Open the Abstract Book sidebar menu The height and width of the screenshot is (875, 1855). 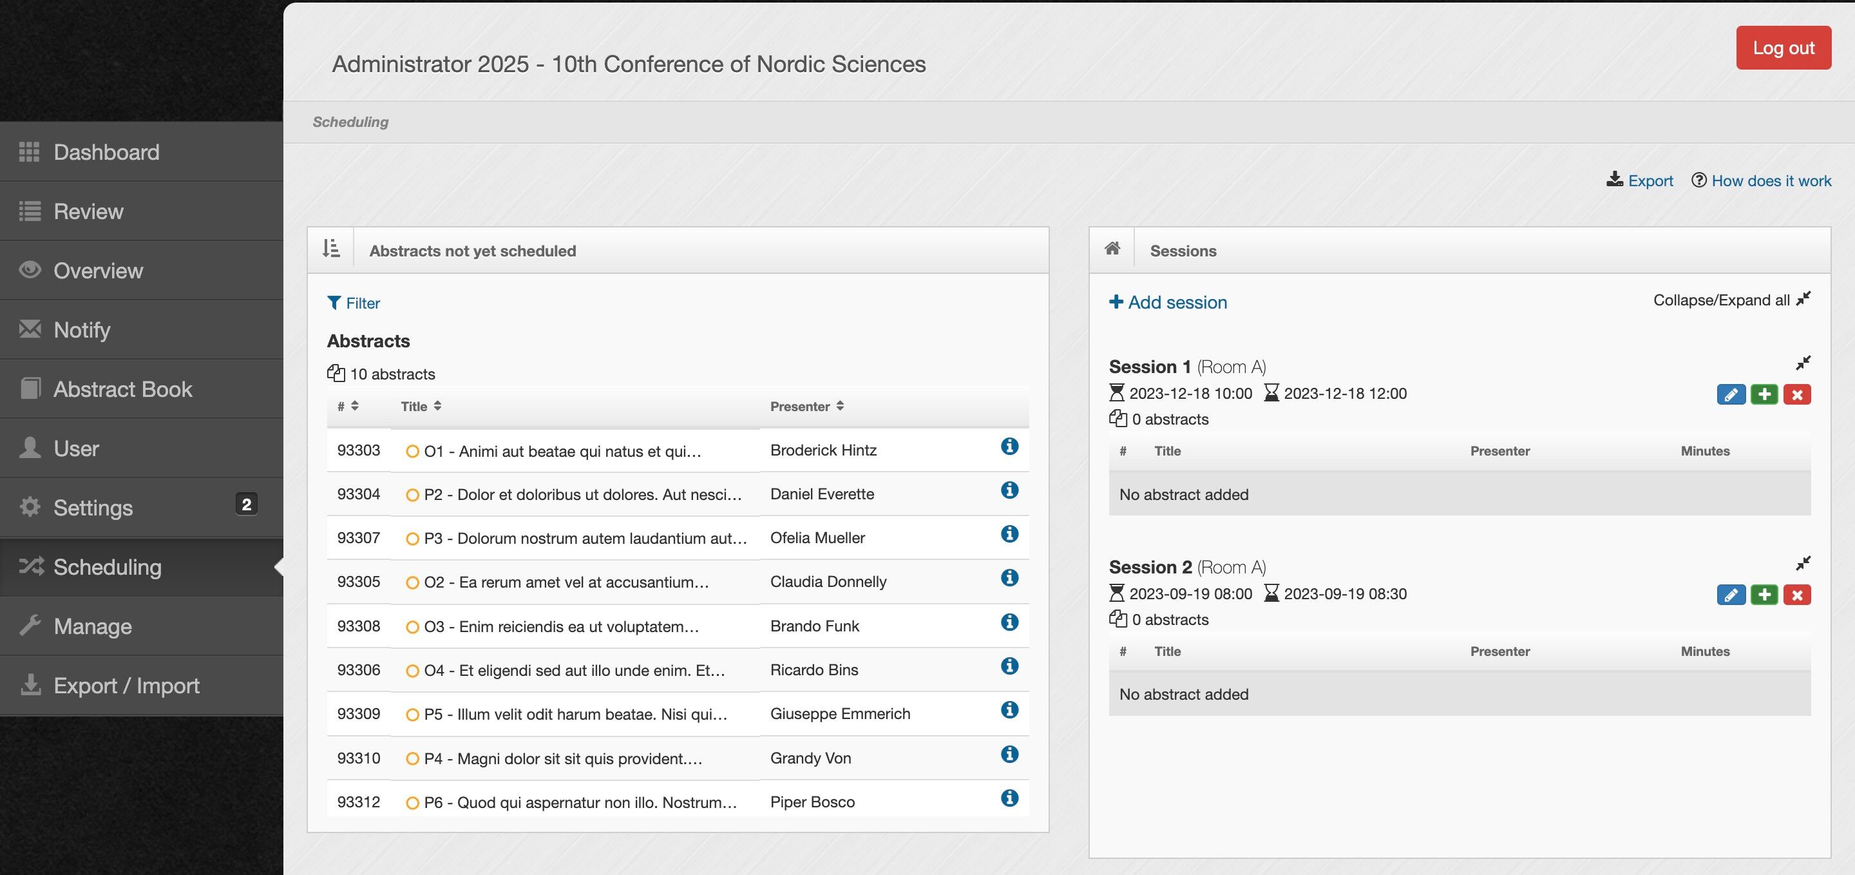pos(123,389)
